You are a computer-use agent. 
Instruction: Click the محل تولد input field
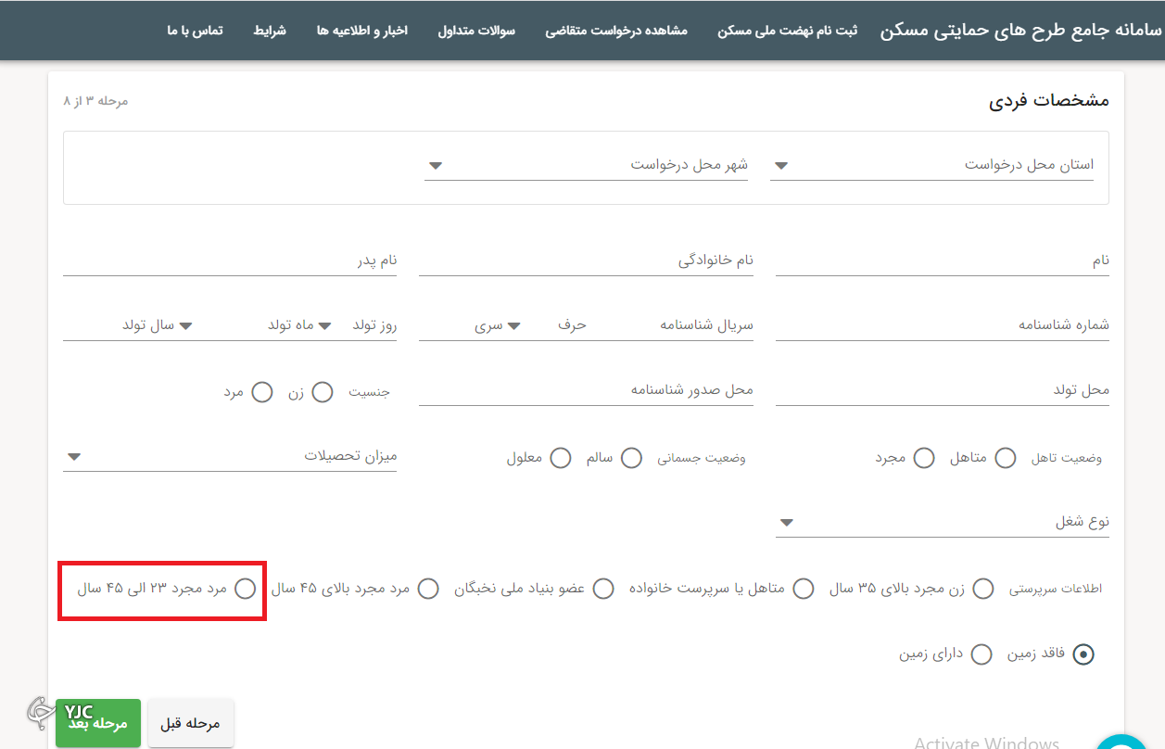943,390
